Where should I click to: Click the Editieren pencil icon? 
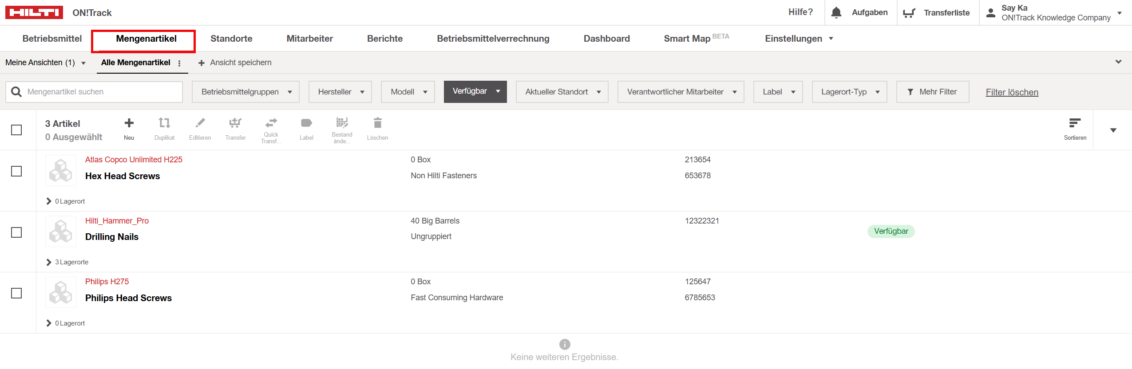(x=200, y=123)
